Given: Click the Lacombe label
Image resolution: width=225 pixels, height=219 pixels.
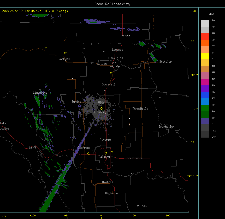Looking at the screenshot, I should 117,50.
